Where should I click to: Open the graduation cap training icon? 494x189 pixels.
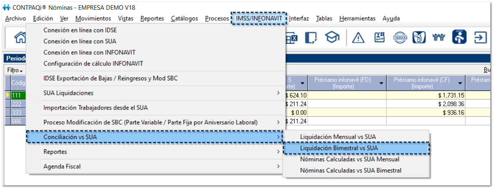click(332, 38)
